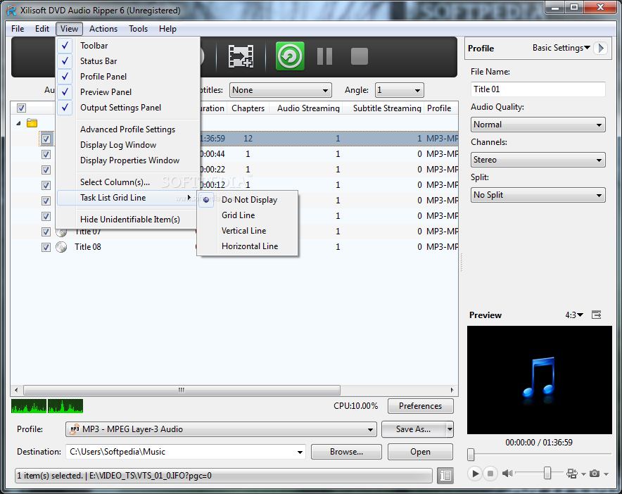Click the preview seek slider handle
This screenshot has height=494, width=622.
(471, 455)
